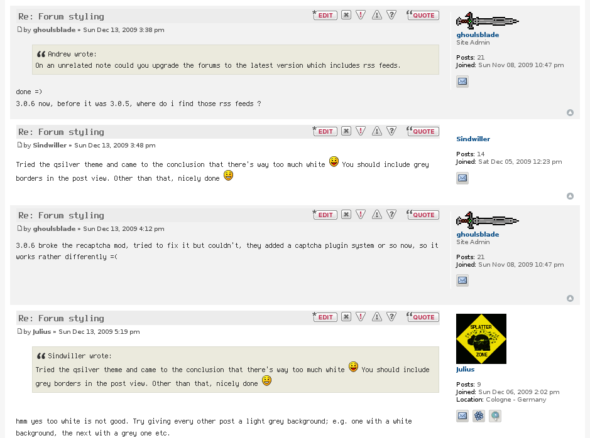Email ghoulsblade with the envelope icon on the 4:12 pm post
The width and height of the screenshot is (590, 438).
click(462, 280)
